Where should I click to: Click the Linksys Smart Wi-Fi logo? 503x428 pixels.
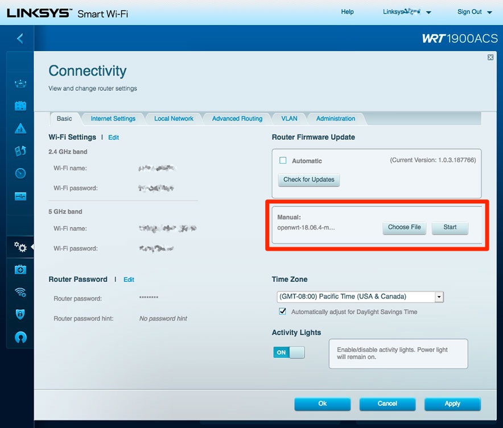[67, 14]
